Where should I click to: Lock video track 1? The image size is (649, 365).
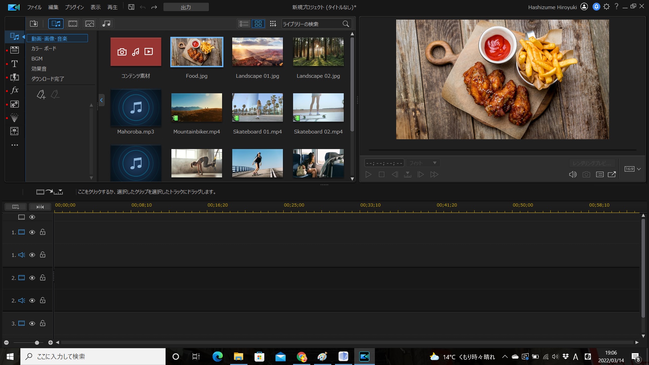pos(43,232)
